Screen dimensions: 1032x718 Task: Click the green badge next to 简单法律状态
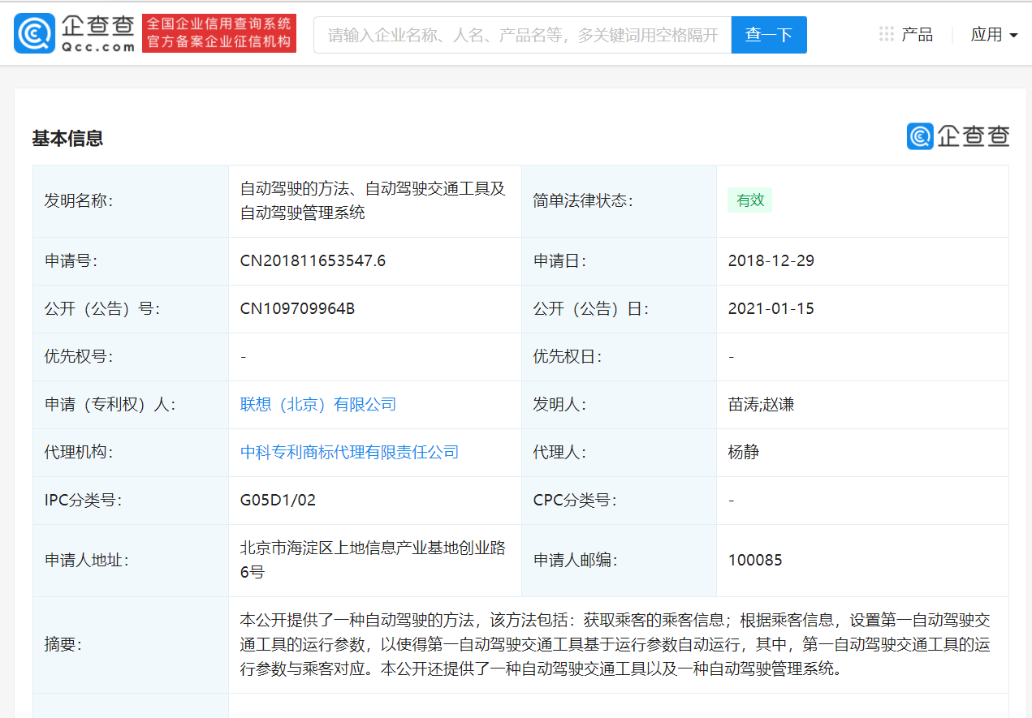pos(749,200)
